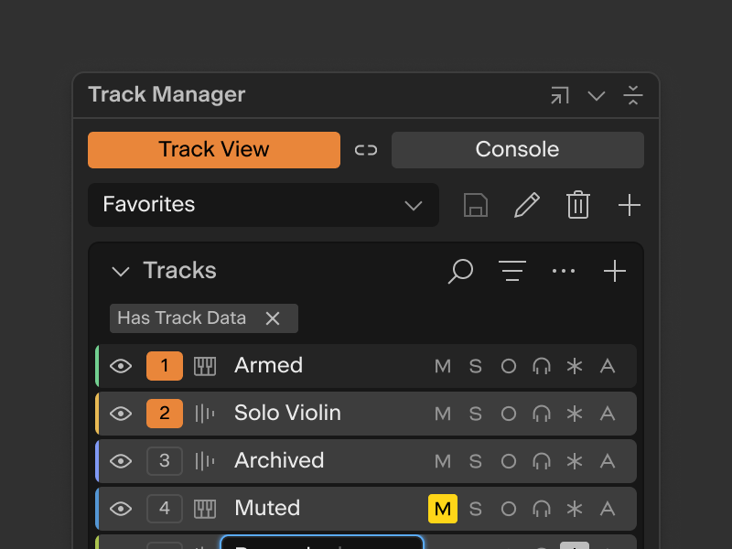The height and width of the screenshot is (549, 732).
Task: Switch to the Console tab
Action: 517,150
